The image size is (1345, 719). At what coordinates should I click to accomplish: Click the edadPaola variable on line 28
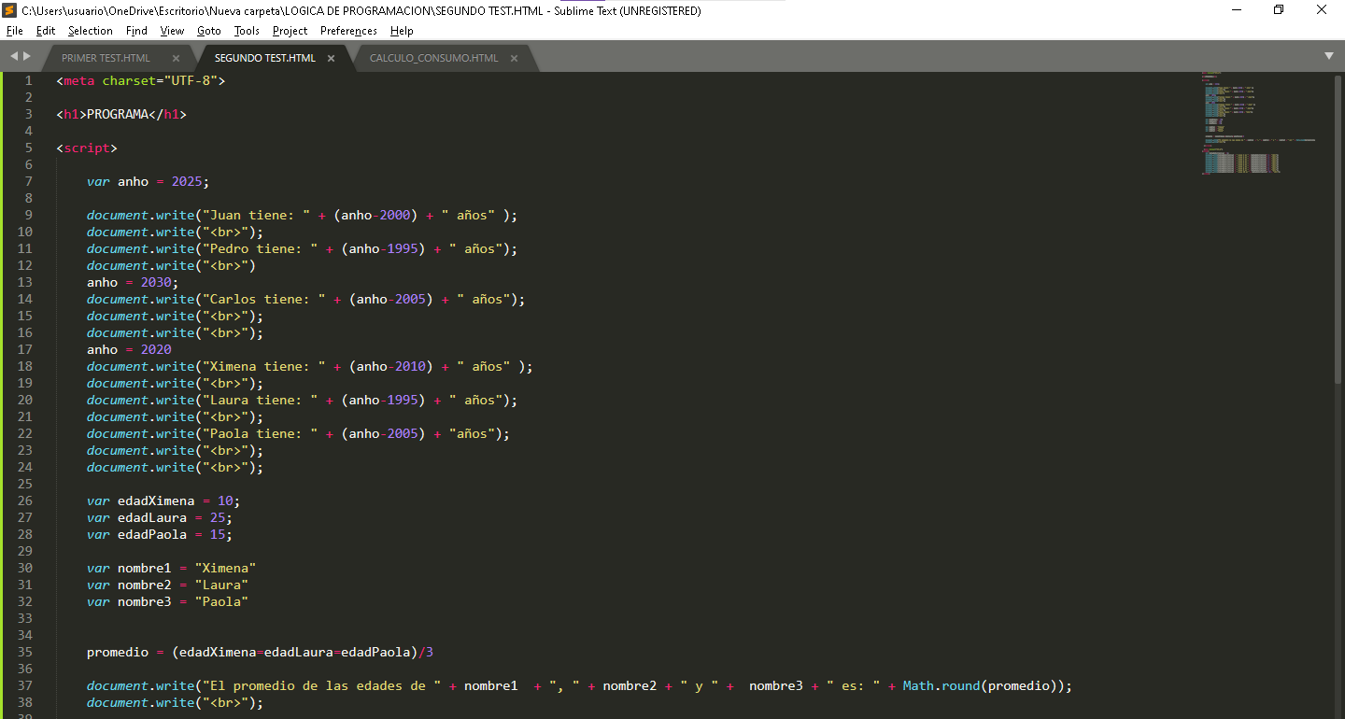(152, 534)
